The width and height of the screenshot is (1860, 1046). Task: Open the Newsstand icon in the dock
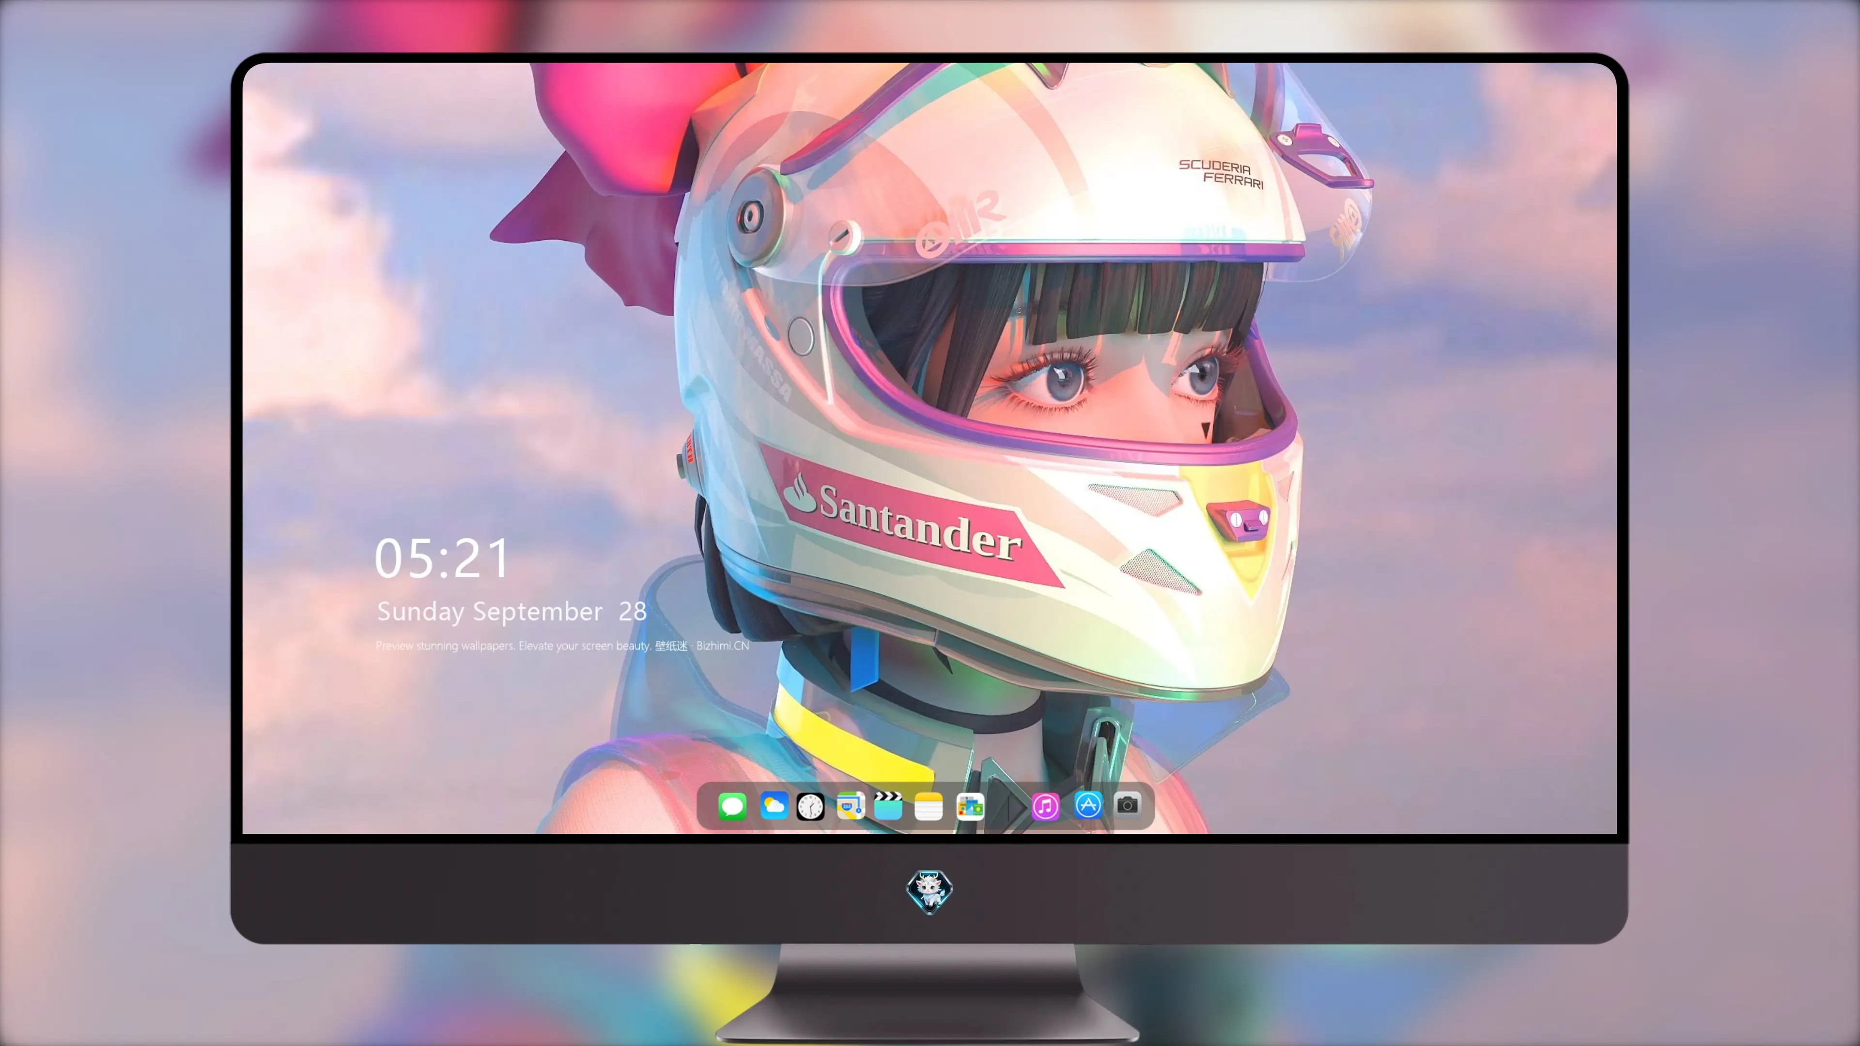(970, 806)
